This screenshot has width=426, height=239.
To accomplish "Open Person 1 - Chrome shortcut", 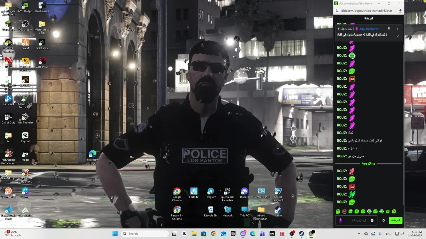I will pyautogui.click(x=177, y=213).
